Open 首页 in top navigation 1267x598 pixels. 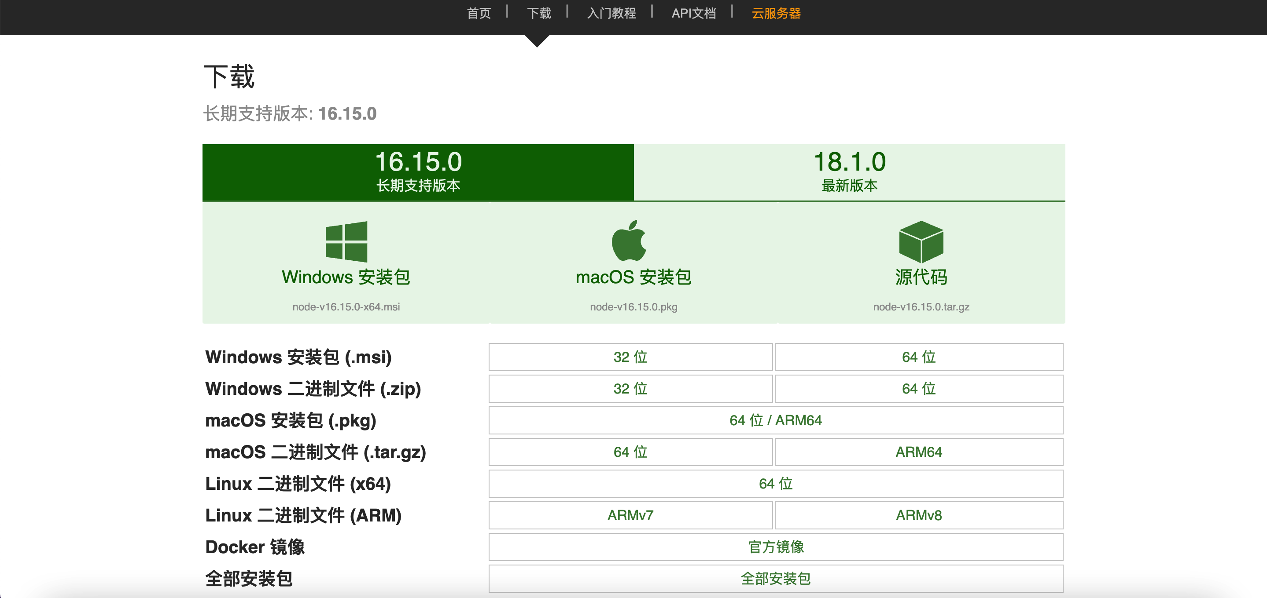479,13
